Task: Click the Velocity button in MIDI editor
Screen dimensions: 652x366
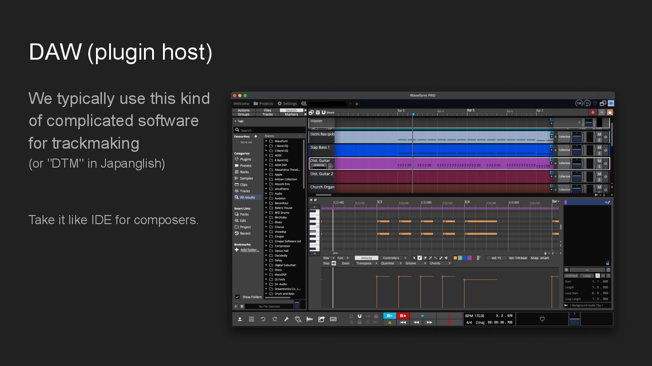Action: [x=366, y=258]
